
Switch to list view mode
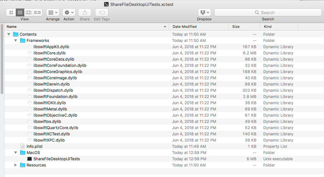(20, 12)
